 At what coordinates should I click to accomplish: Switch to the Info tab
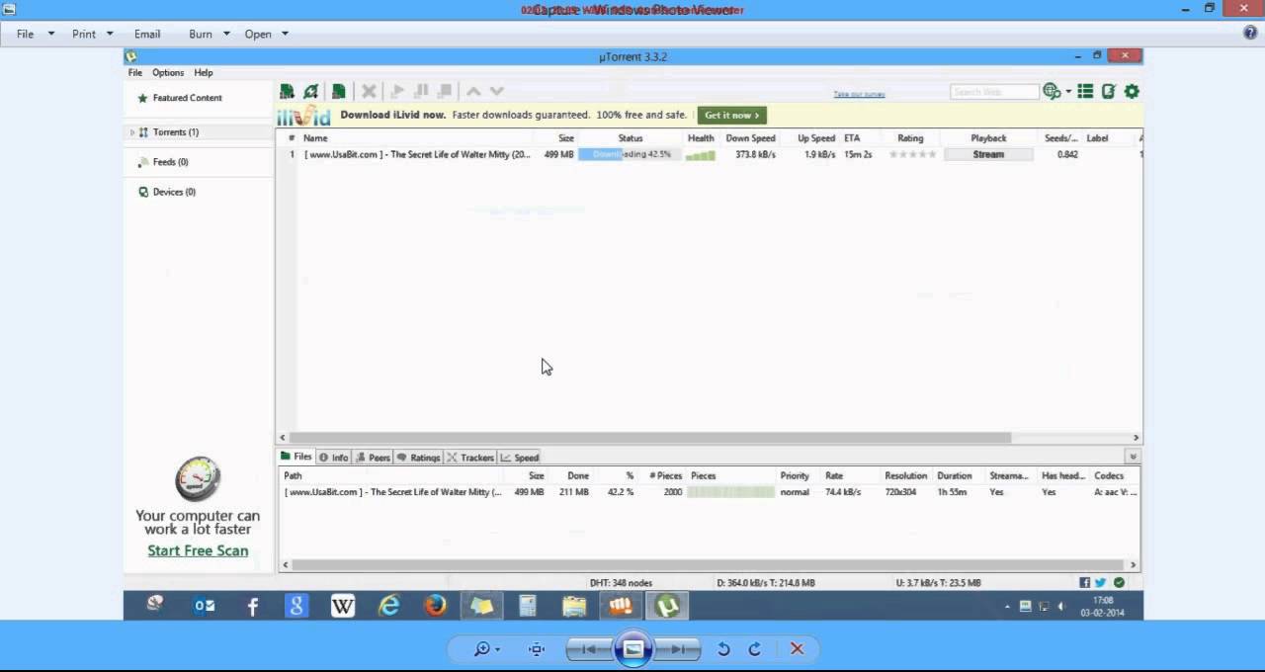[334, 458]
